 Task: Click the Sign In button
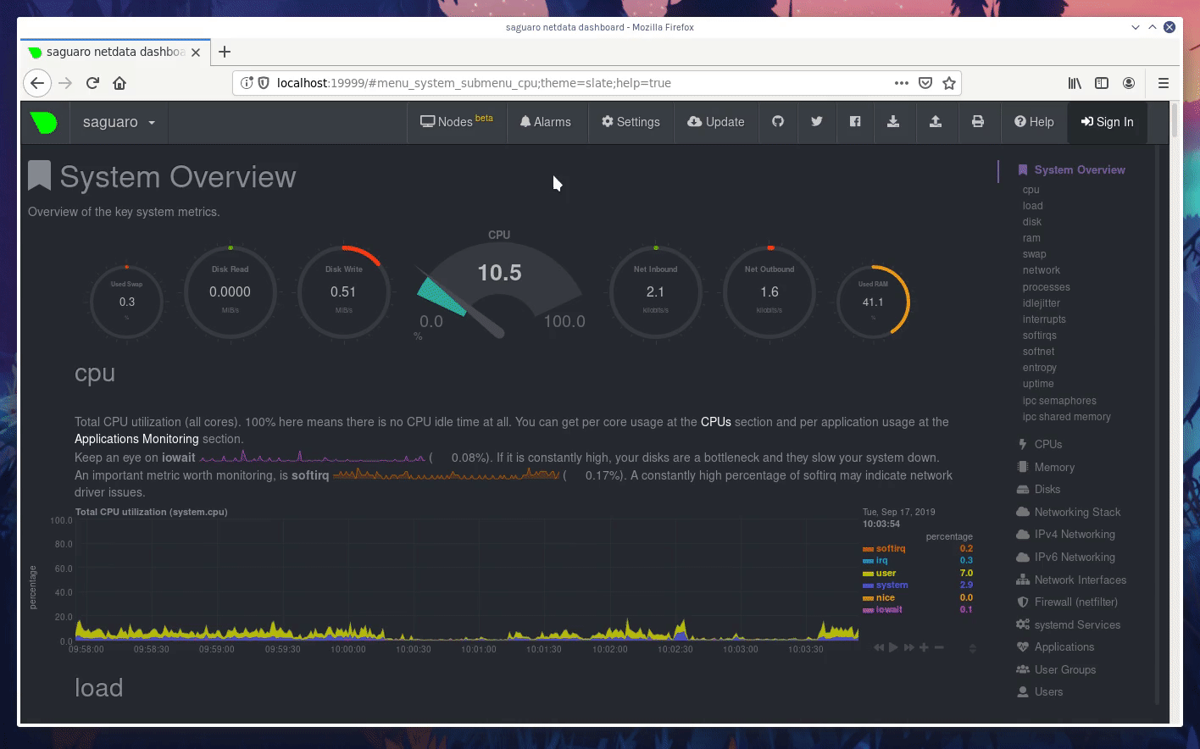point(1107,122)
